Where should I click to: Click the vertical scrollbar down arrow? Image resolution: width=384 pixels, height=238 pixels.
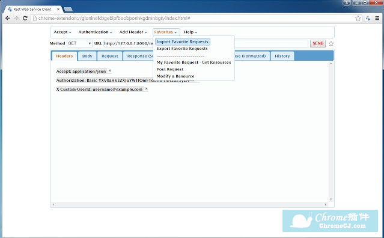click(331, 199)
